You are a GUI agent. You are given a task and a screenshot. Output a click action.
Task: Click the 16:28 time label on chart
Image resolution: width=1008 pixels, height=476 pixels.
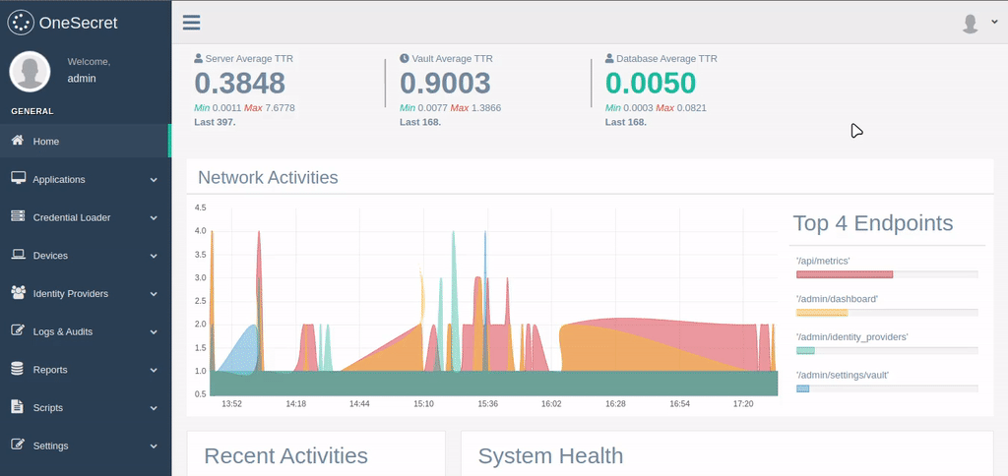click(x=615, y=404)
